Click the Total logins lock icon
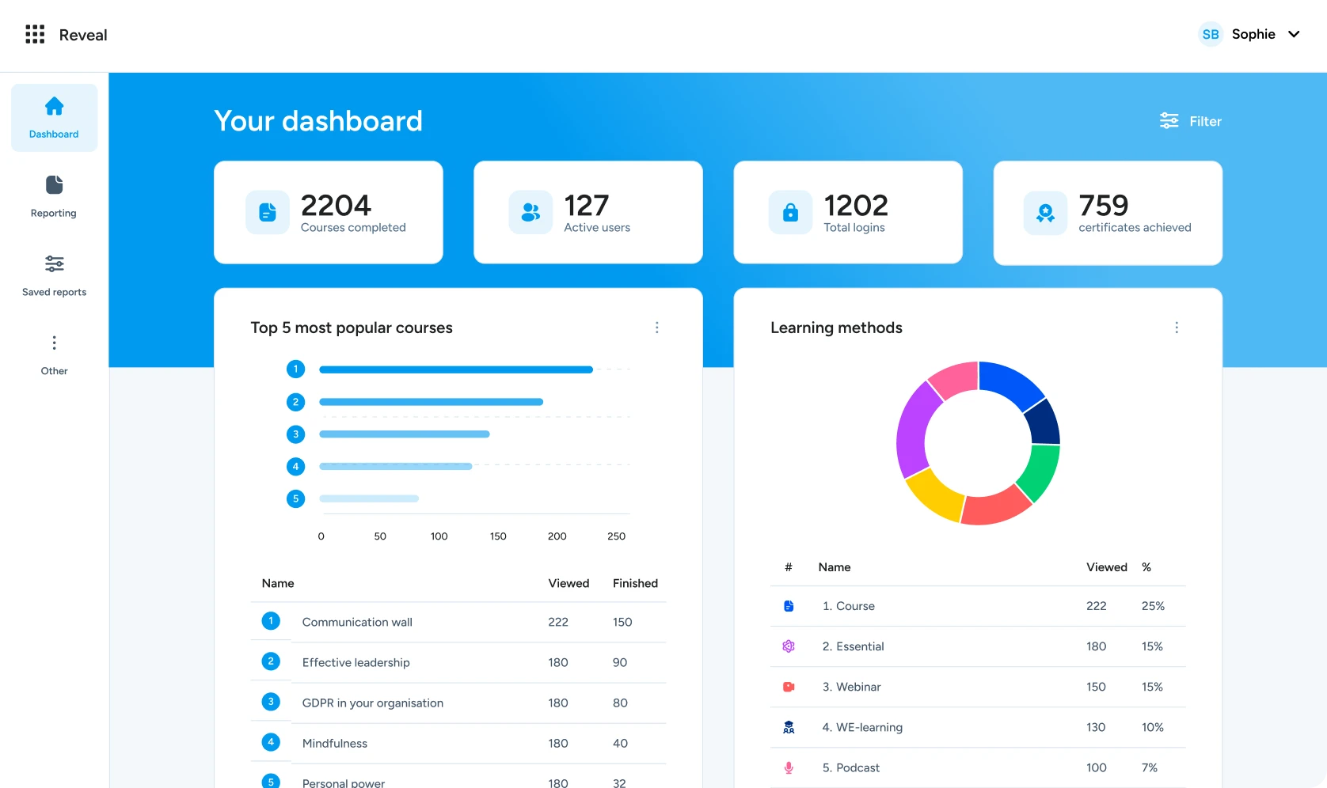The height and width of the screenshot is (788, 1327). click(790, 213)
